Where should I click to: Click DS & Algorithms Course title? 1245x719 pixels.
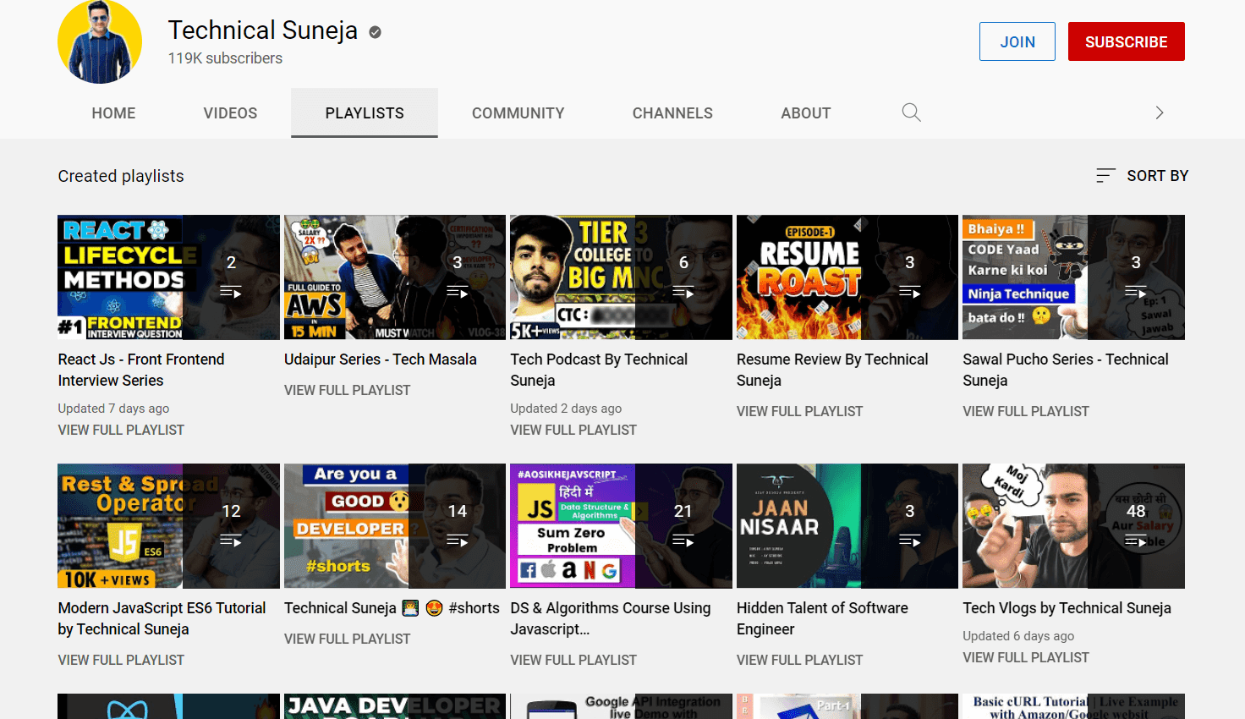pos(611,618)
